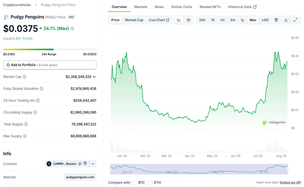304x187 pixels.
Task: Select 24h time range
Action: point(202,20)
